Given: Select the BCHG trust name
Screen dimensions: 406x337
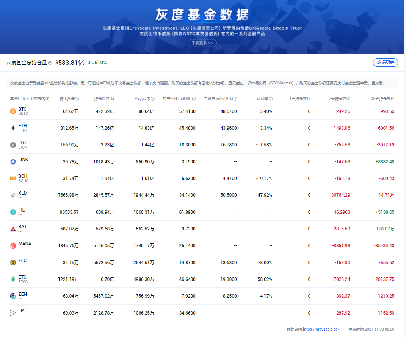Looking at the screenshot, I should [23, 181].
